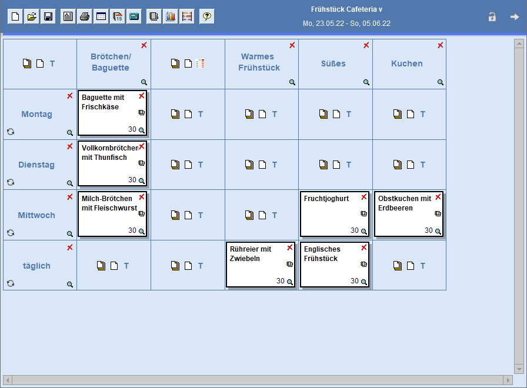Image resolution: width=527 pixels, height=388 pixels.
Task: Click copy pages icon in täglich Brötchen/Baguette cell
Action: tap(101, 266)
